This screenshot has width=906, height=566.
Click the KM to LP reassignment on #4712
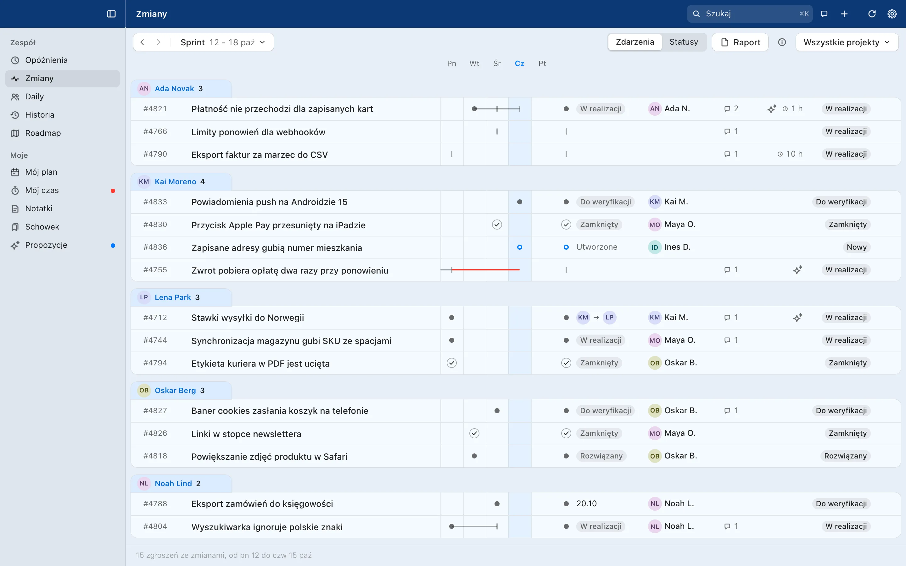coord(596,318)
